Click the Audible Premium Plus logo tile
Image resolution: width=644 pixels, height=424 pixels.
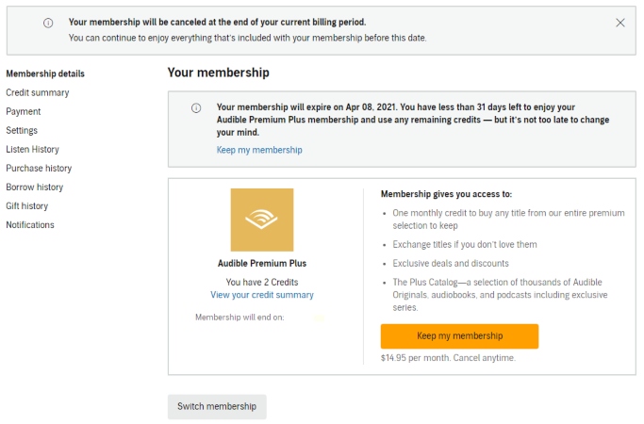[262, 220]
